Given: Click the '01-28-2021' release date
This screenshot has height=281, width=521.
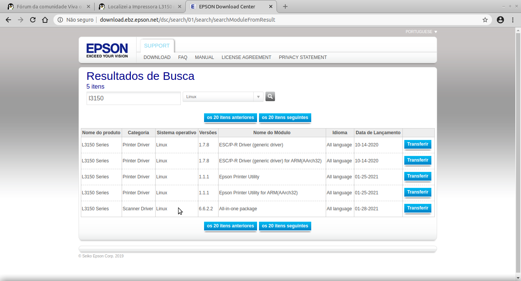Looking at the screenshot, I should click(x=367, y=209).
